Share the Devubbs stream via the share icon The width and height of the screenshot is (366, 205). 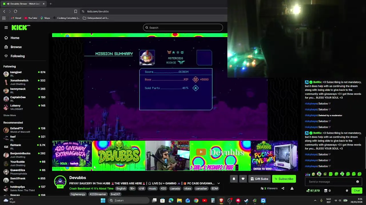click(283, 188)
